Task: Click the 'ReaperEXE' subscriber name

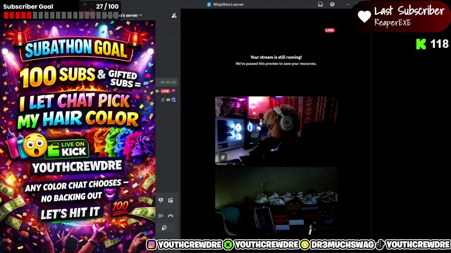Action: click(x=393, y=23)
